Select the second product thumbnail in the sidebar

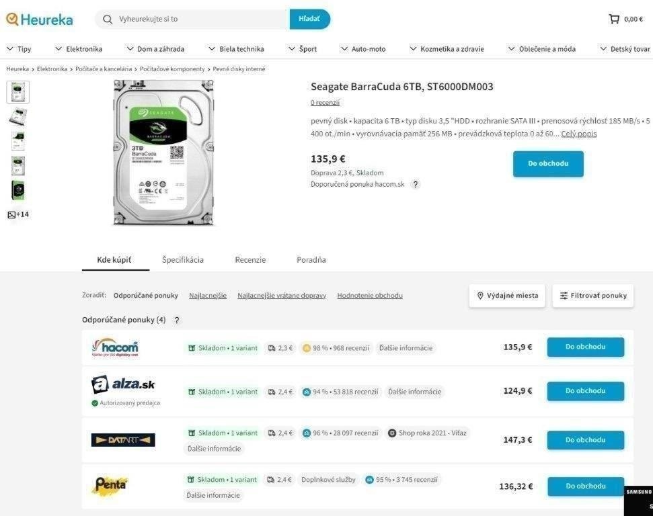17,116
